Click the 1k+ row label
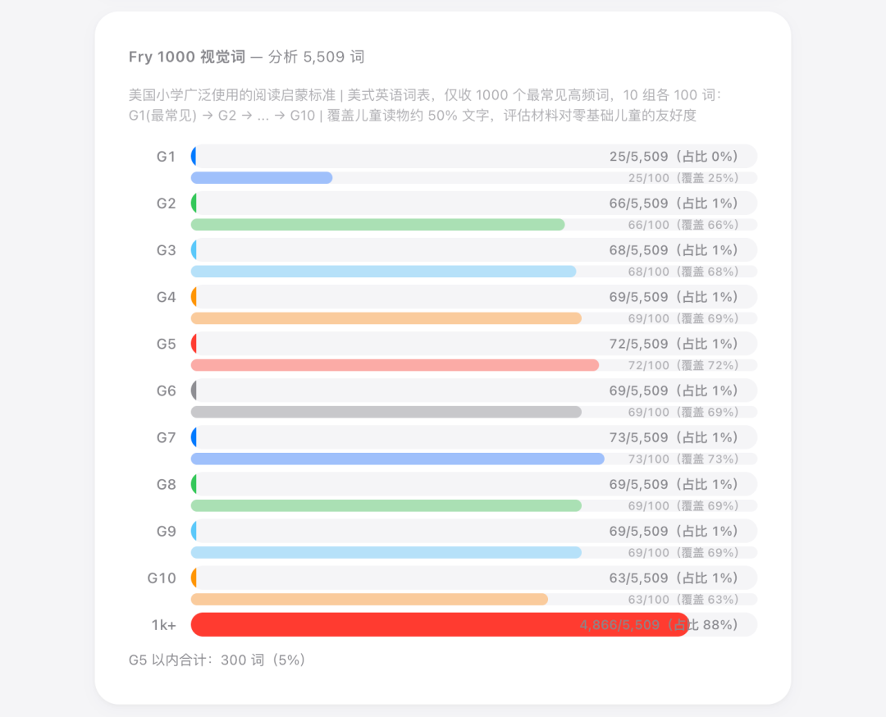 click(x=163, y=624)
